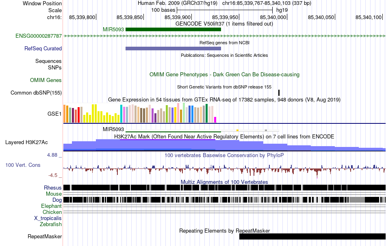386x246 pixels.
Task: Open the Layered H3K27Ac track label
Action: [26, 142]
